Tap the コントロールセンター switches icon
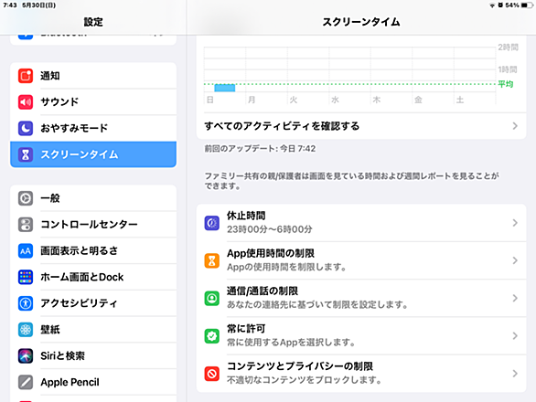 (x=26, y=225)
